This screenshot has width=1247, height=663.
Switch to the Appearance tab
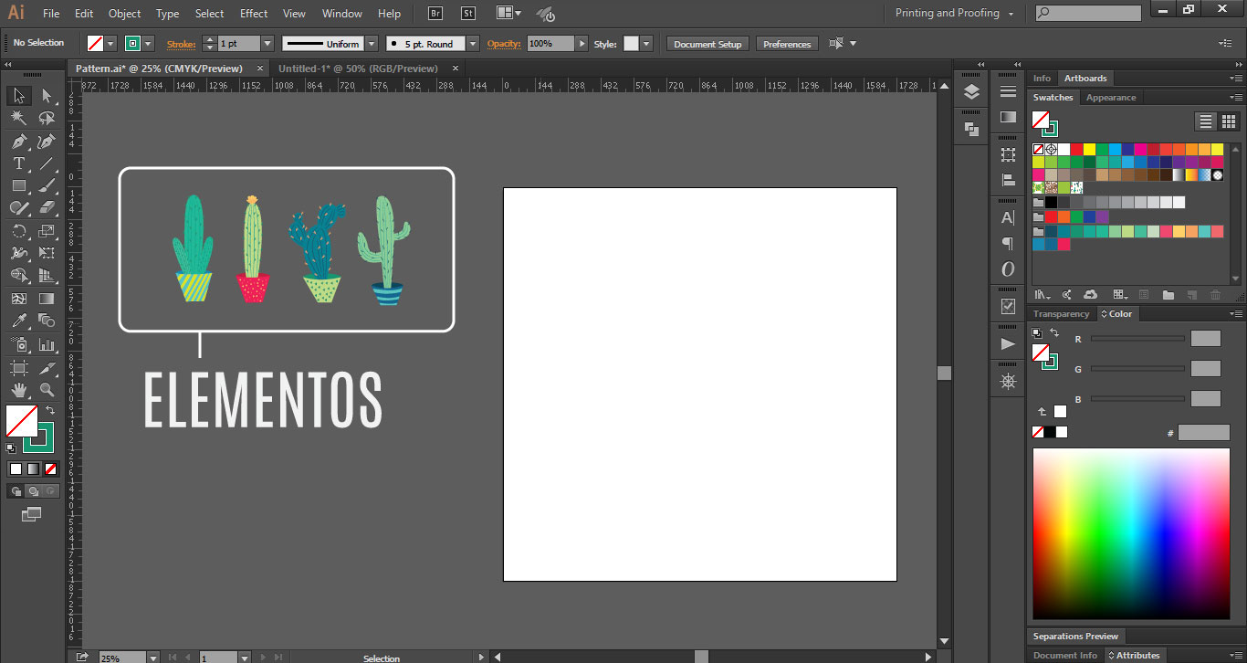click(1111, 98)
